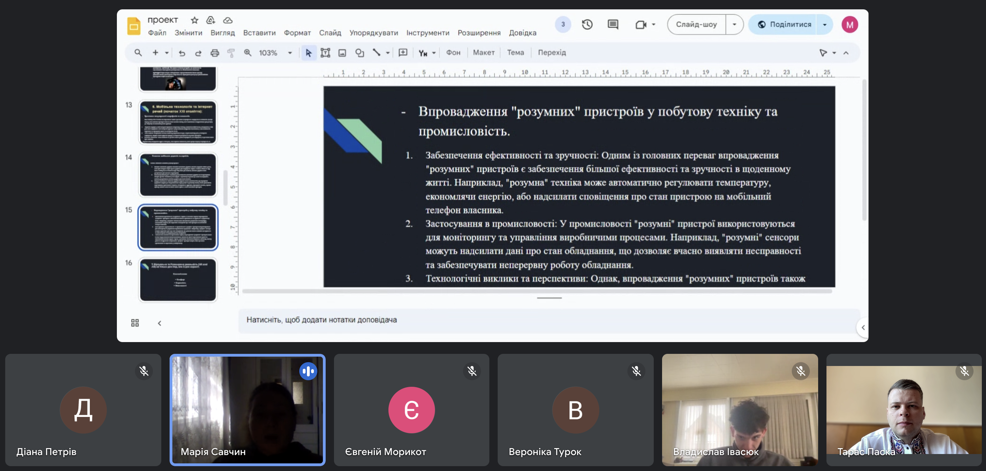This screenshot has height=471, width=986.
Task: Open the Упорядкувати menu
Action: [373, 33]
